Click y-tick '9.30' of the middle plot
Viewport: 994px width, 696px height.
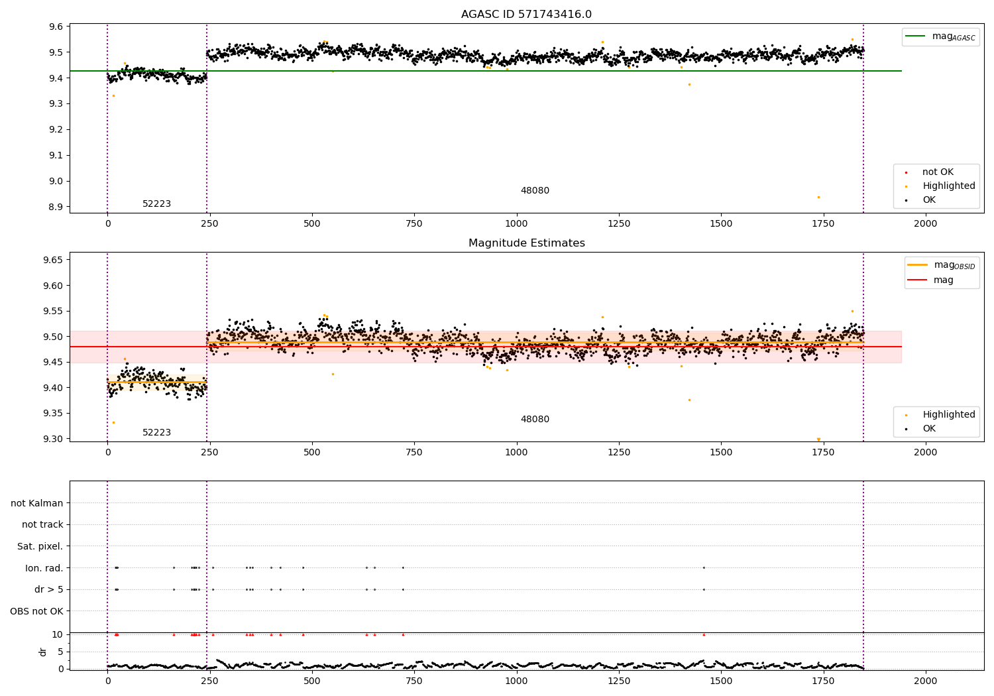tap(54, 439)
